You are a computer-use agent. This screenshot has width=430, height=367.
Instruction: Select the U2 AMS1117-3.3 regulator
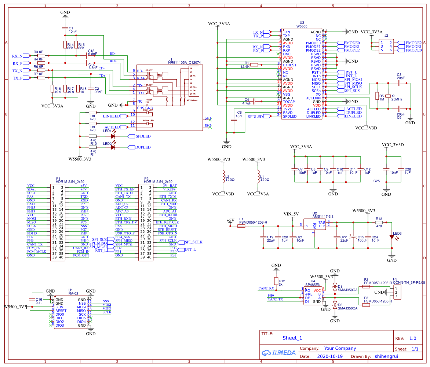[x=314, y=224]
